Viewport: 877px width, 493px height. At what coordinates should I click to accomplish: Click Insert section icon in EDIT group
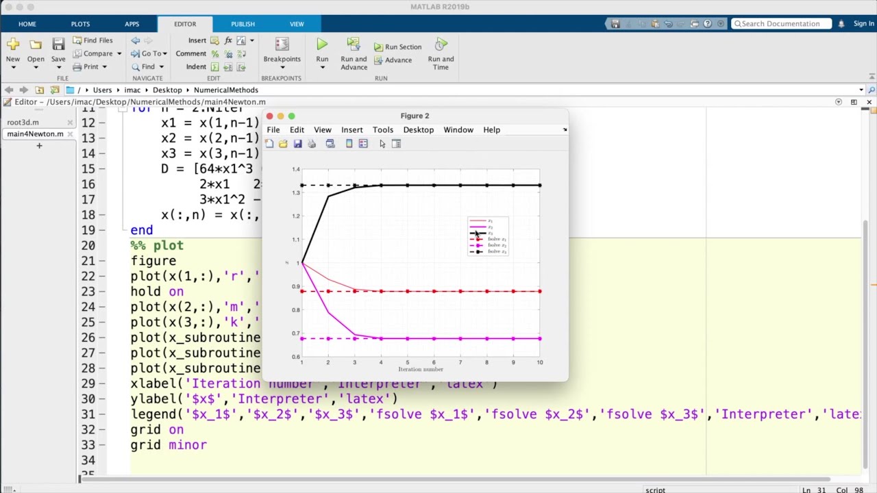[215, 40]
